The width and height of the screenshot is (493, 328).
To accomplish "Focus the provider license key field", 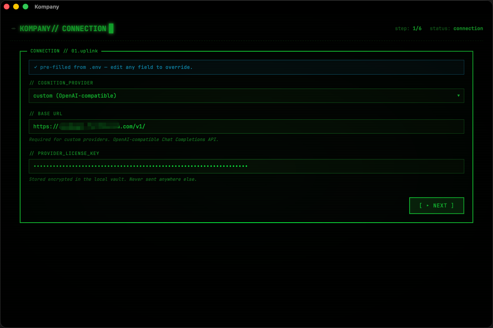I will (x=246, y=166).
